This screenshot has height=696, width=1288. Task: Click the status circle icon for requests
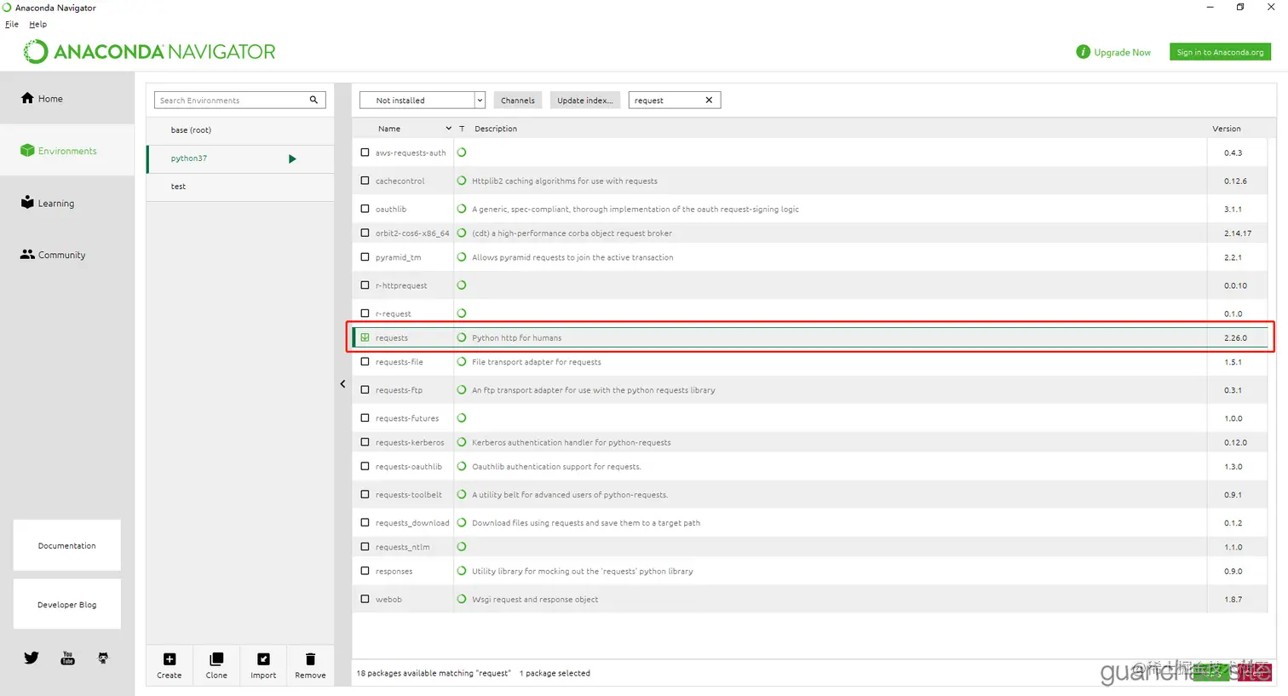462,337
